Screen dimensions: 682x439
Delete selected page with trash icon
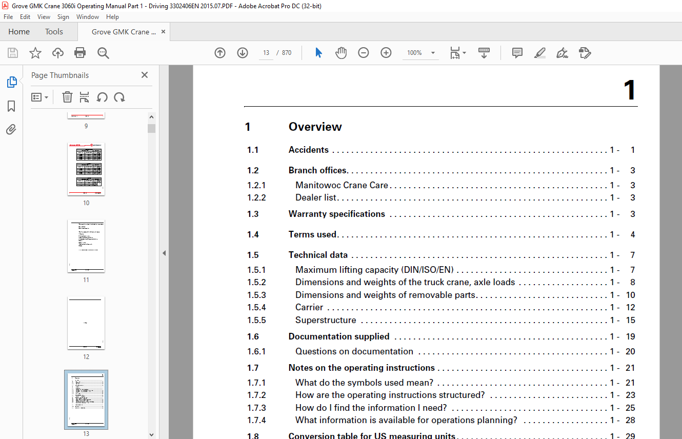(67, 97)
